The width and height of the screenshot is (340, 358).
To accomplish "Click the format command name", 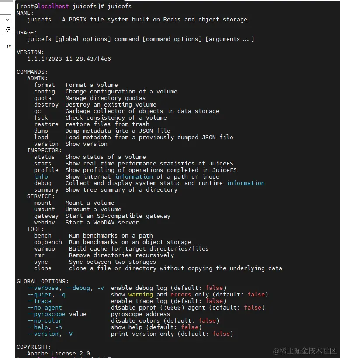I will pos(45,85).
